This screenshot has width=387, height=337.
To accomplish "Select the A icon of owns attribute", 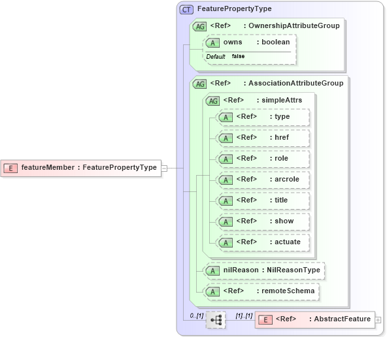I will coord(212,43).
